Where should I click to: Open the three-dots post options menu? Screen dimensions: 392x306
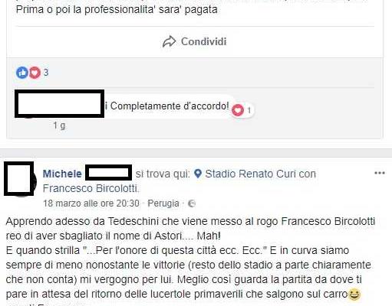click(x=380, y=173)
